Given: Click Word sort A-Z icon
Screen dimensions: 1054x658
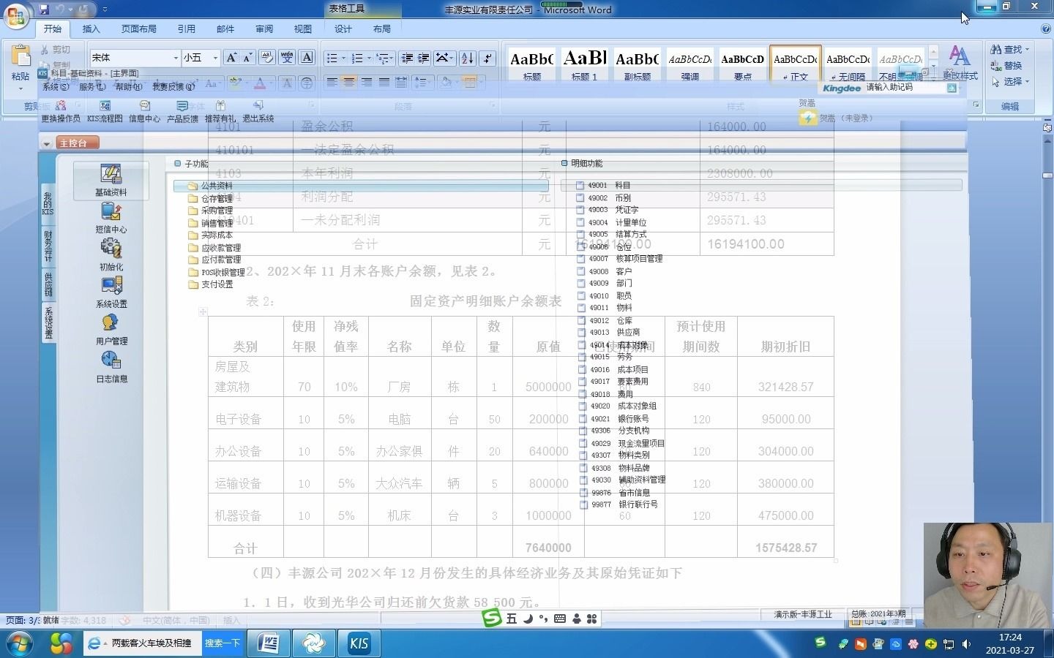Looking at the screenshot, I should tap(468, 58).
